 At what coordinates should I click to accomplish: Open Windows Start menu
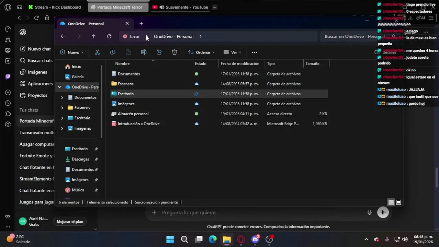pyautogui.click(x=170, y=239)
